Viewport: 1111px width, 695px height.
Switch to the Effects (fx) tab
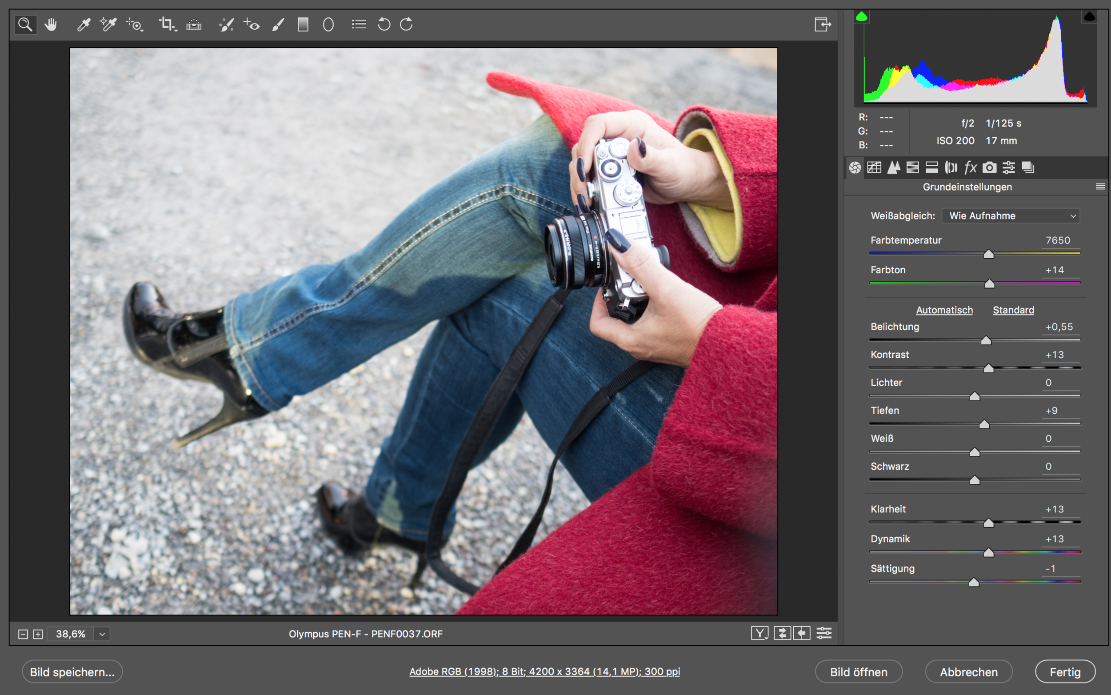[x=970, y=168]
